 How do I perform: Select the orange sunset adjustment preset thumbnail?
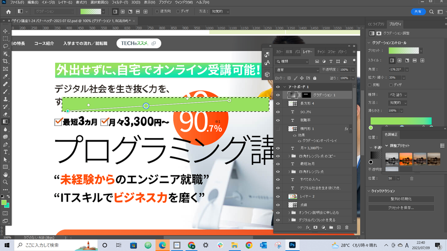click(x=406, y=159)
